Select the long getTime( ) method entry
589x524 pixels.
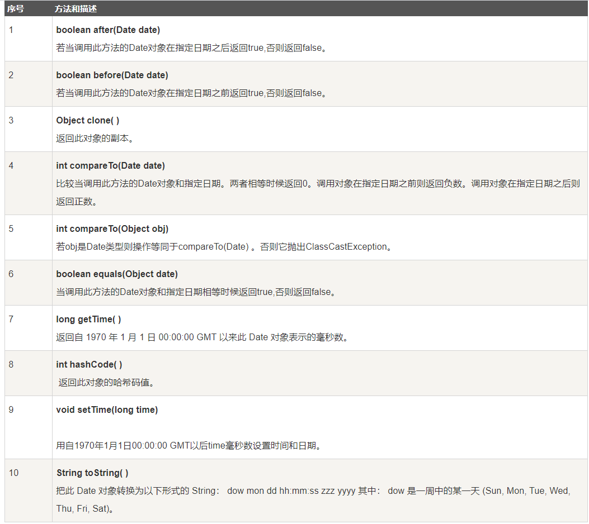tap(89, 319)
